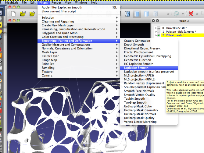Screen dimensions: 204x153
Task: Click the trackball globe toolbar icon
Action: 176,14
